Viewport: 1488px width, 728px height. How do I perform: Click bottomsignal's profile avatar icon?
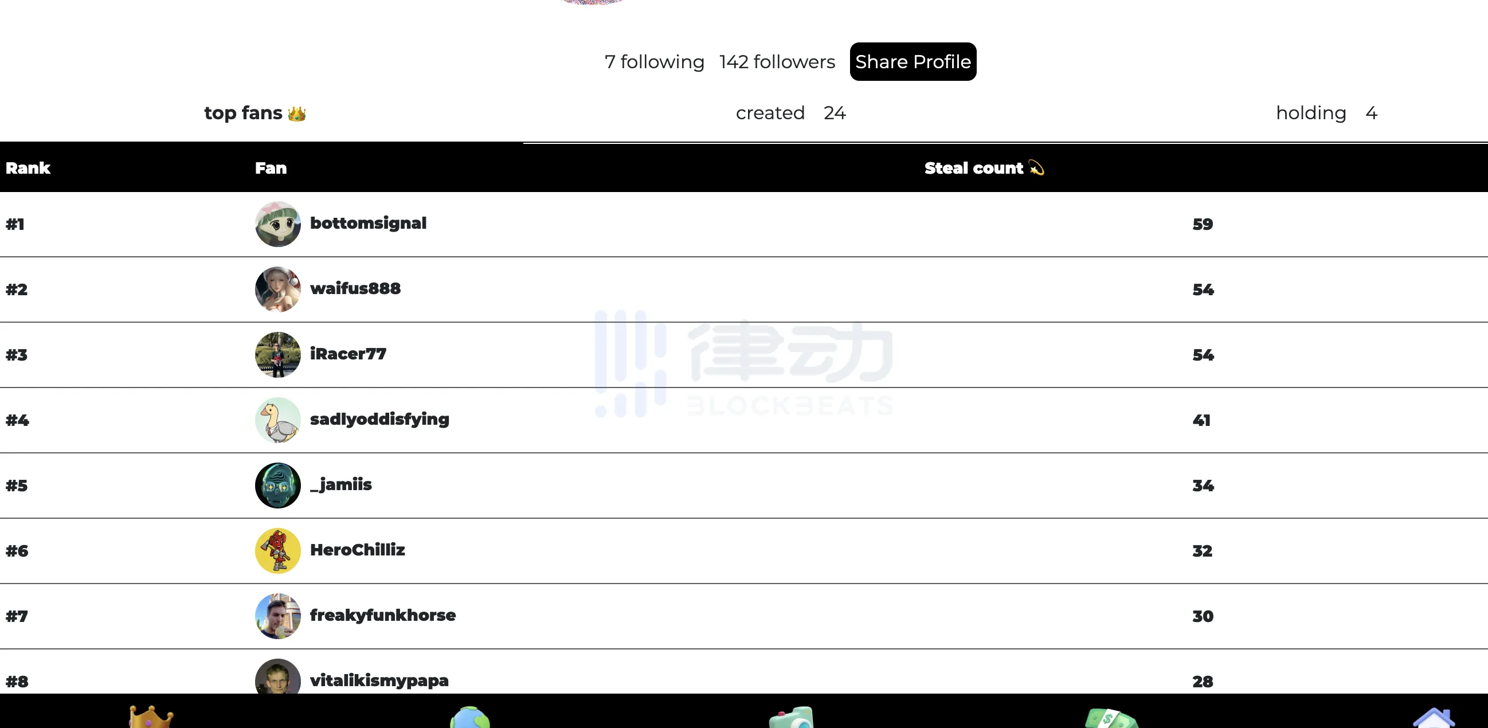coord(278,223)
